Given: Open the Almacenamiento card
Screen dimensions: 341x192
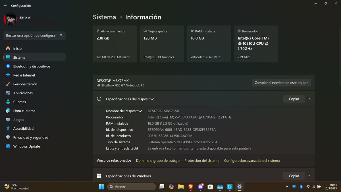Looking at the screenshot, I should click(x=115, y=44).
